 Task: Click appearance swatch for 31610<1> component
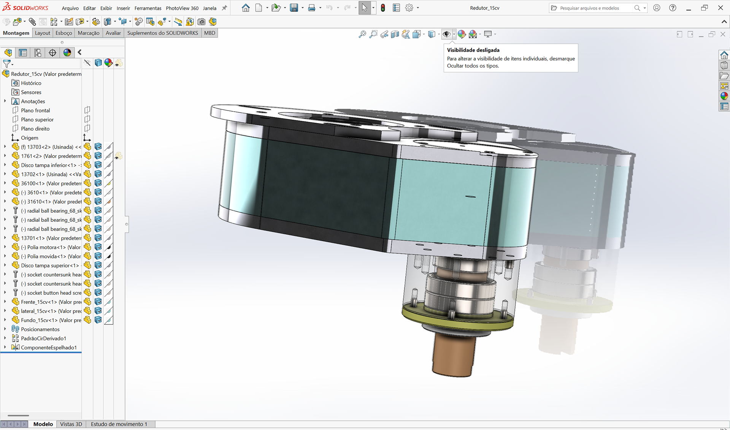(x=109, y=201)
